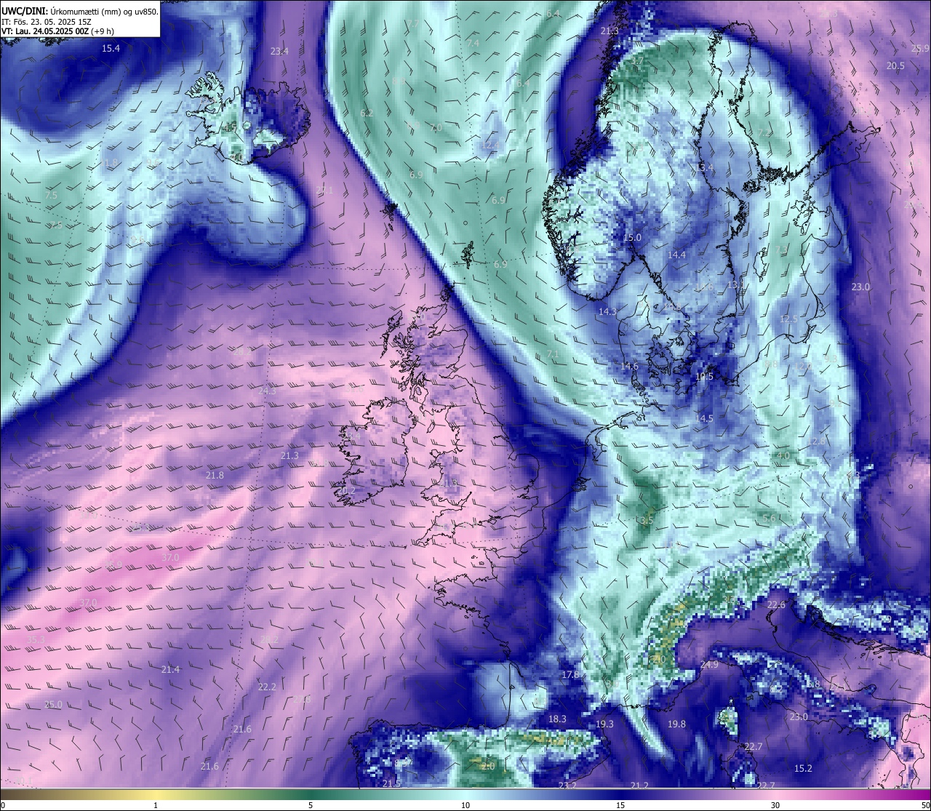Click the 19.8 value label

(x=676, y=724)
